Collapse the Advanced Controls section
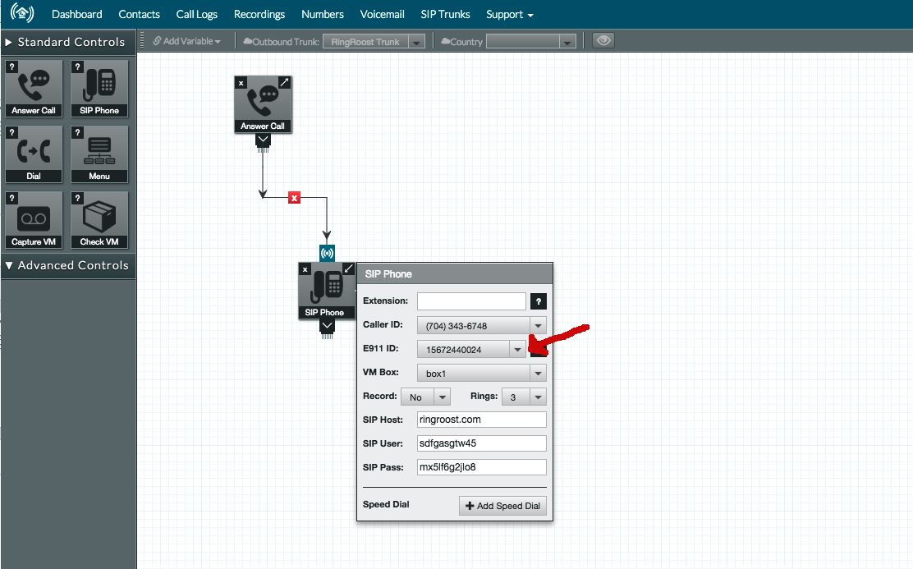Viewport: 913px width, 569px height. click(66, 265)
